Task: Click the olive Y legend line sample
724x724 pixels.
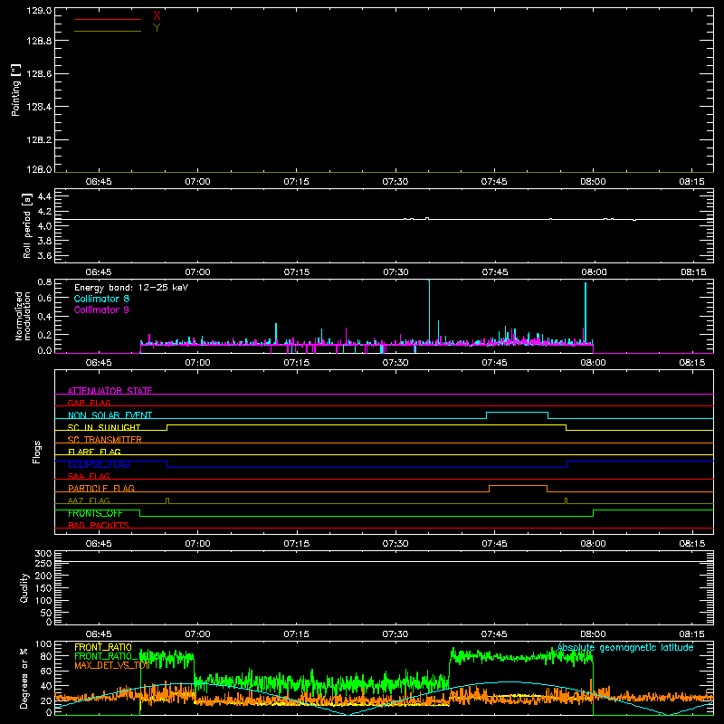Action: click(x=108, y=32)
